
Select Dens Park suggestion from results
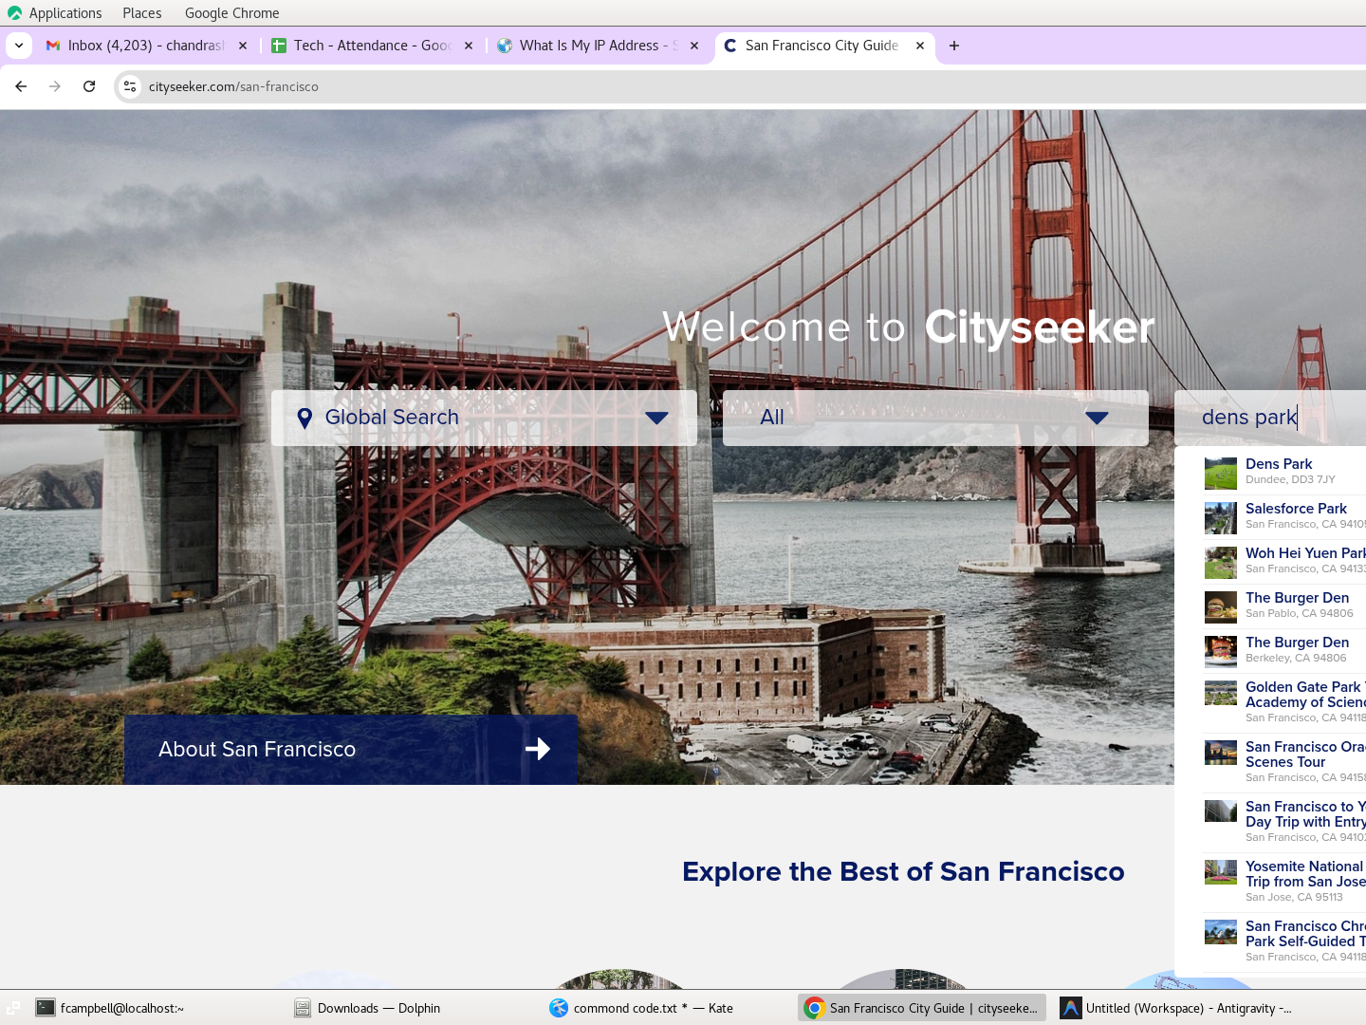click(x=1279, y=464)
